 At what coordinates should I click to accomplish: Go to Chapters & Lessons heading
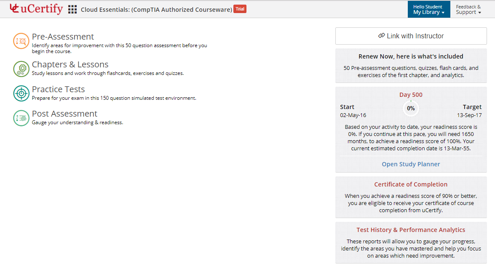[70, 64]
